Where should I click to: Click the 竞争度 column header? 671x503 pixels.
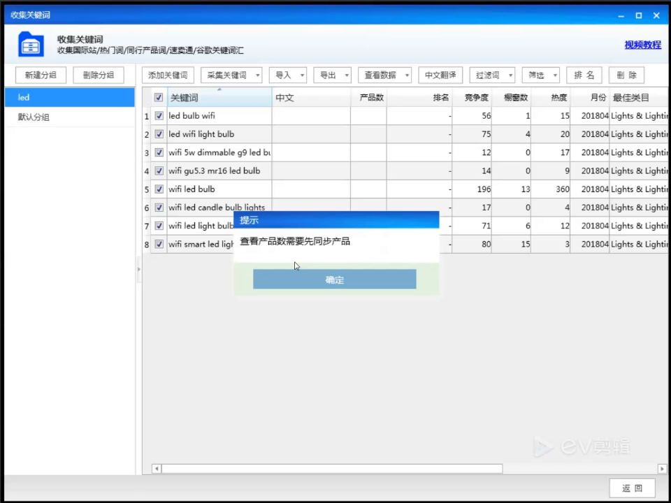coord(472,98)
